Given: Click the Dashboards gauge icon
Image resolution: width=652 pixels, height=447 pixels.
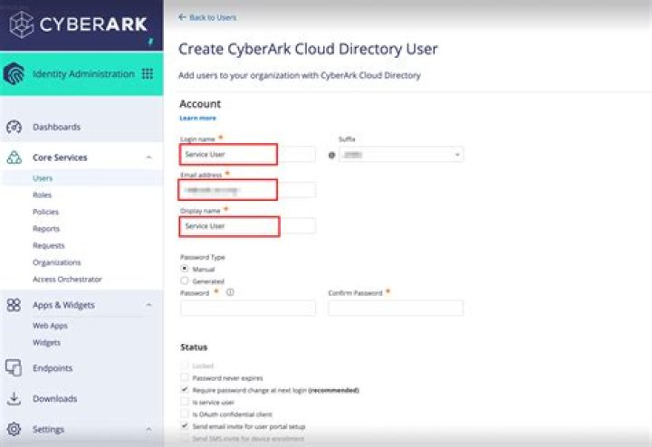Looking at the screenshot, I should 14,127.
